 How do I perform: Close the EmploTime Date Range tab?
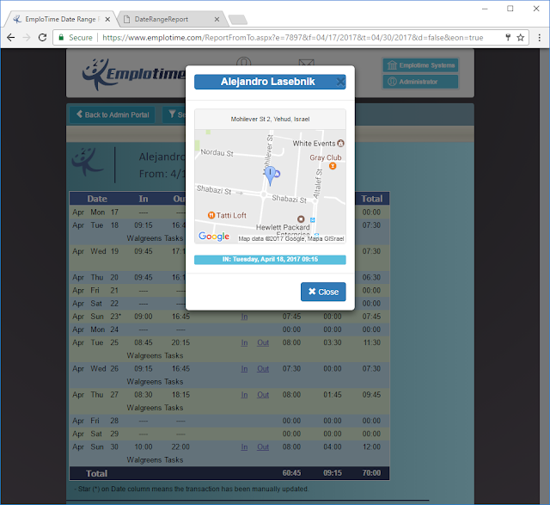click(107, 19)
